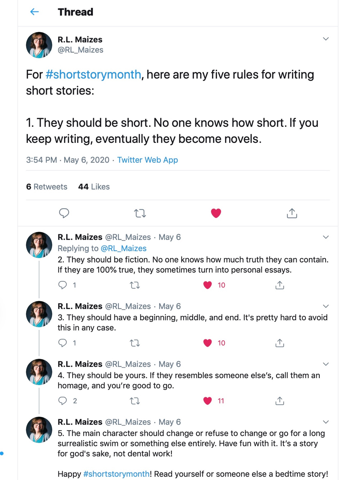Reply to the rule 4 homage tweet
Viewport: 354px width, 480px height.
point(62,401)
